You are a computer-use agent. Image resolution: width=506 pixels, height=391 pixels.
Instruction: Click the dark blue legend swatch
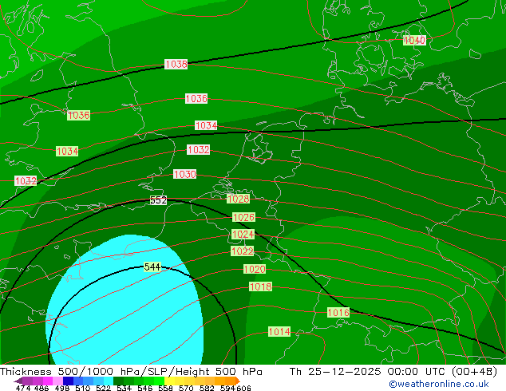67,381
